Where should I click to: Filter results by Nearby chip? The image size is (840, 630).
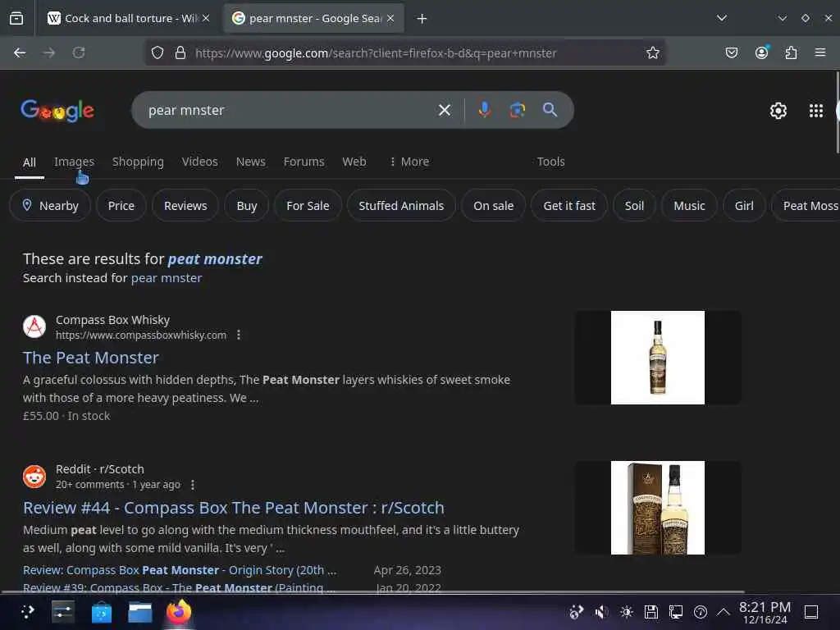pyautogui.click(x=50, y=206)
